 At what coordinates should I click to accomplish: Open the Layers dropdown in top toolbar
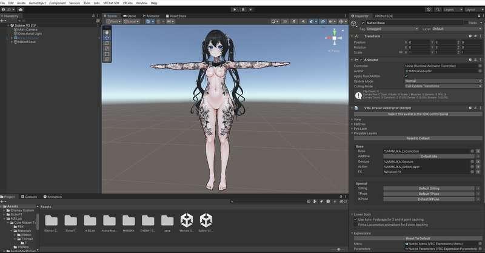tap(453, 10)
